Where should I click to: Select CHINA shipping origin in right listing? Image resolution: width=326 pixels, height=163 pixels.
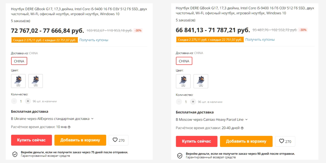184,61
